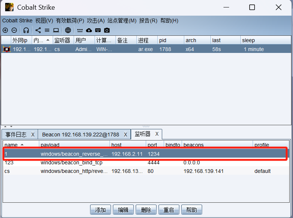The image size is (293, 218).
Task: Click the 删除 button
Action: [146, 210]
